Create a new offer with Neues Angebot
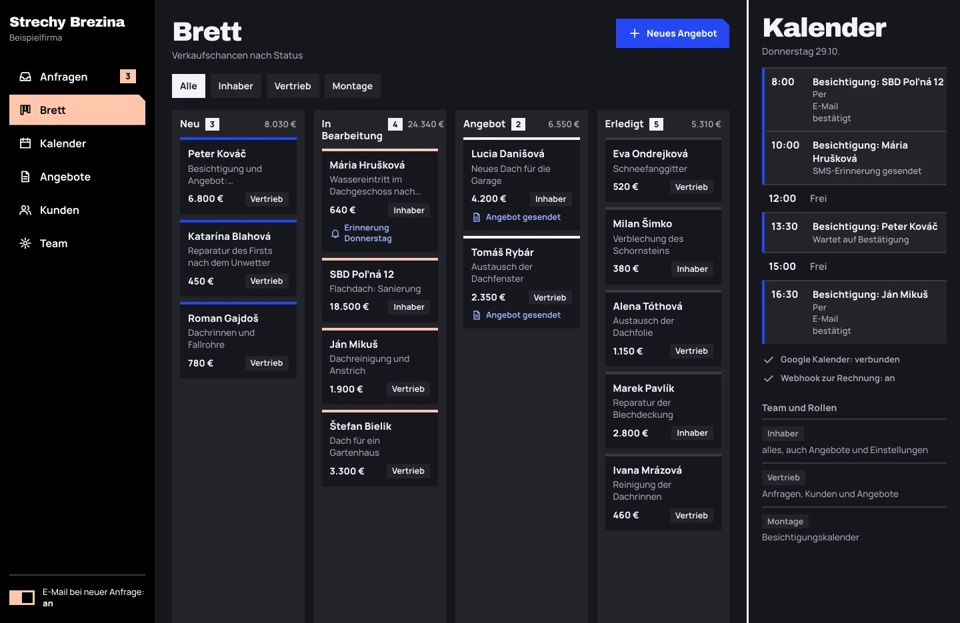Viewport: 960px width, 623px height. [x=673, y=33]
